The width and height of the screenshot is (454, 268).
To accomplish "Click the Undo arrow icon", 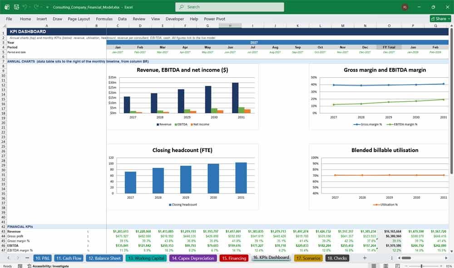I will point(25,7).
